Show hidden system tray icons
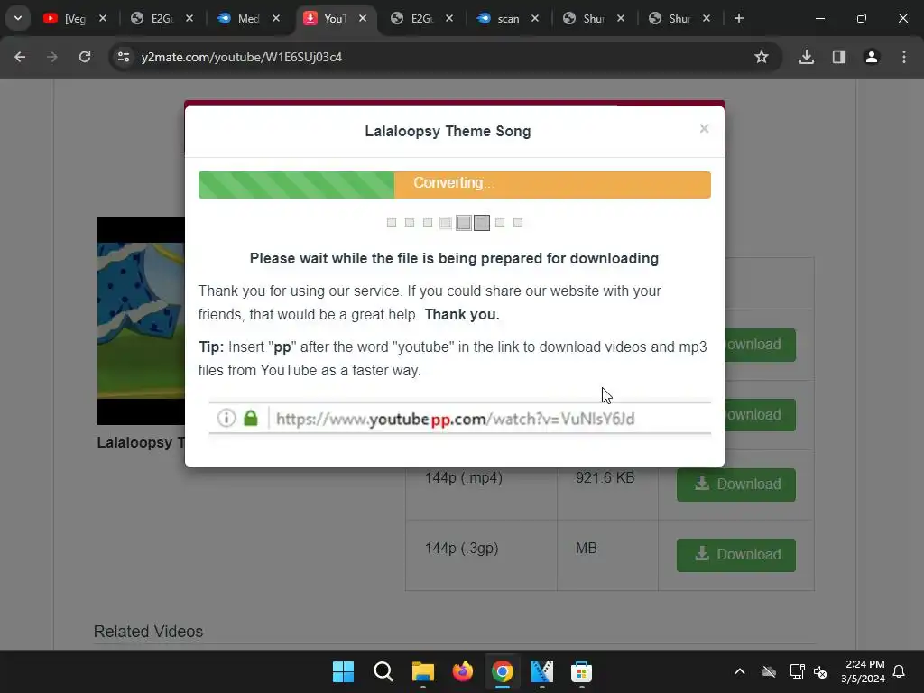The image size is (924, 693). 740,671
